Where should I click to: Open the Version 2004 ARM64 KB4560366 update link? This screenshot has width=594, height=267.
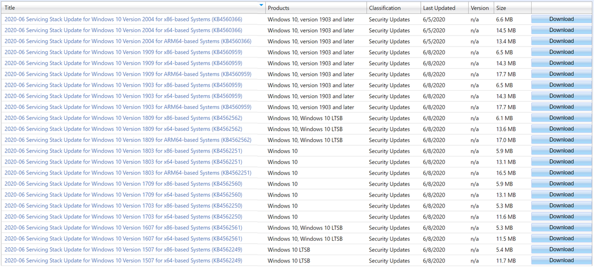[x=128, y=41]
